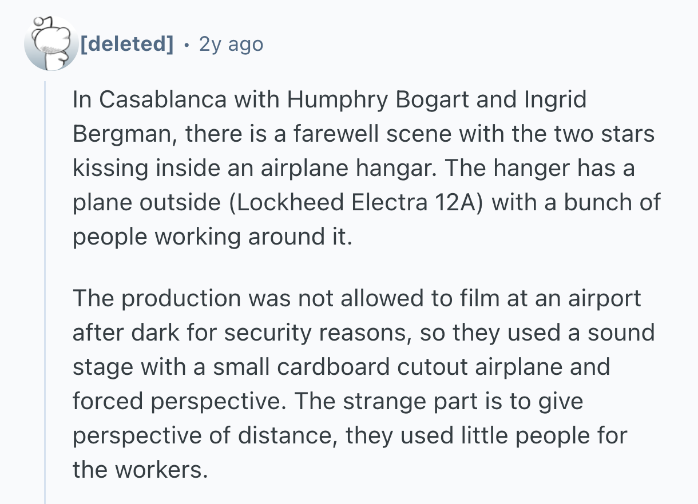
Task: Click "people working around it" text
Action: click(x=209, y=238)
